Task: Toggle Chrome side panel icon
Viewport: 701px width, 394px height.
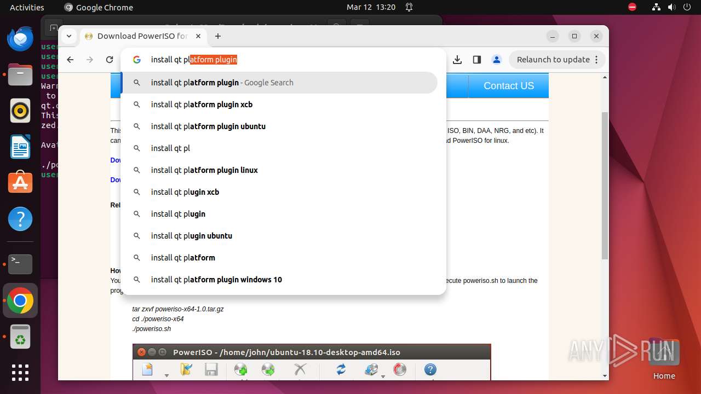Action: 477,60
